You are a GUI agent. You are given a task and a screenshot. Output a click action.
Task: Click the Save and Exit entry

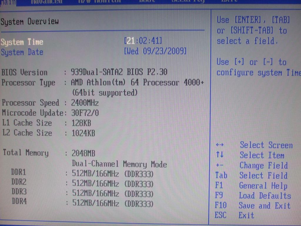(265, 206)
